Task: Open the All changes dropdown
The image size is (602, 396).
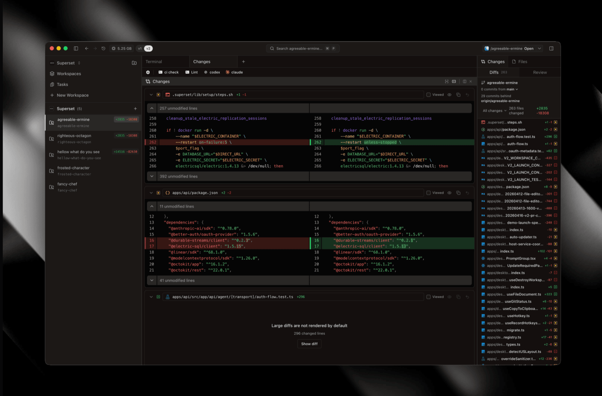Action: pyautogui.click(x=494, y=111)
